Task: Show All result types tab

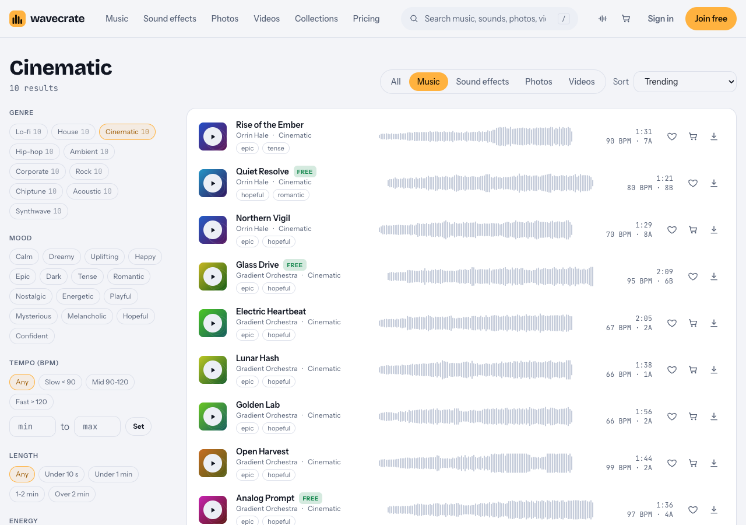Action: point(396,82)
